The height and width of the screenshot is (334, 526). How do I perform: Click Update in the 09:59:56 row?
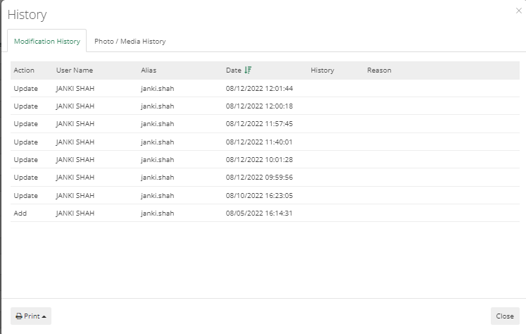(x=26, y=178)
